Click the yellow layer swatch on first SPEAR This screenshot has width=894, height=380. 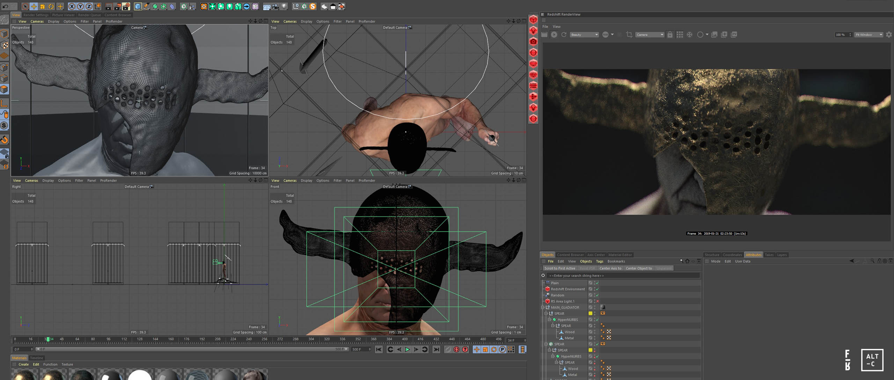[591, 313]
